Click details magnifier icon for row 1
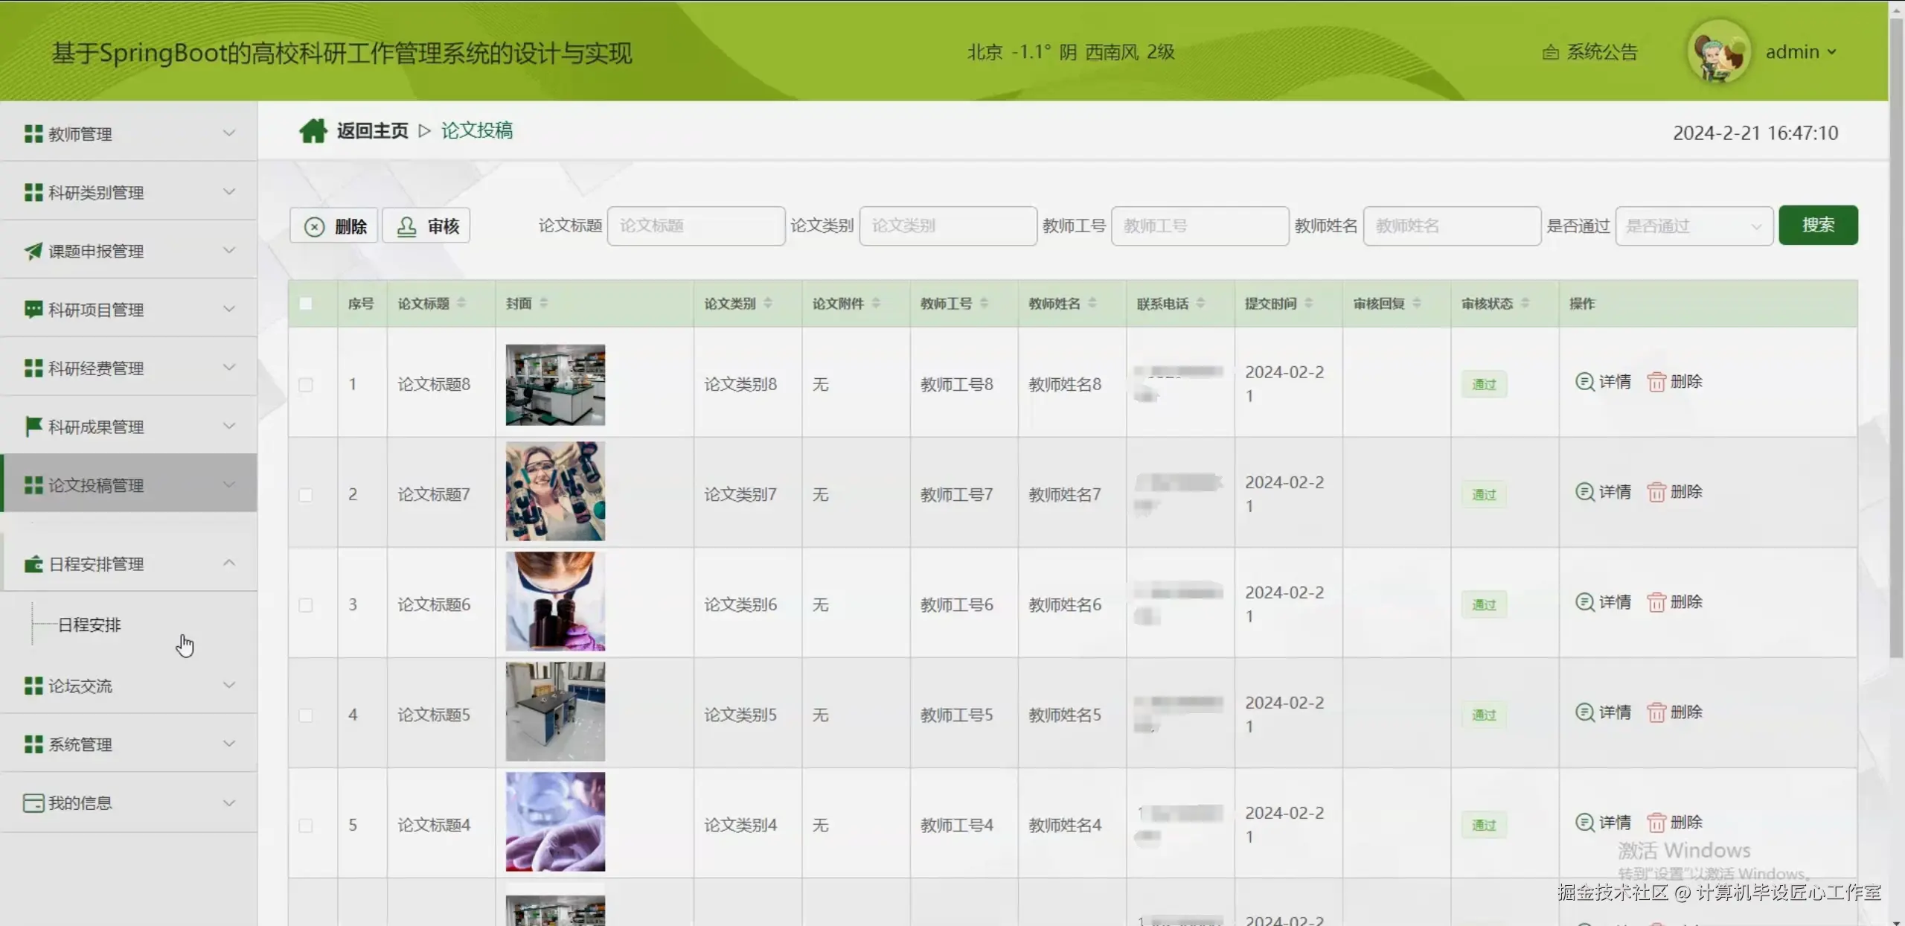The image size is (1905, 926). (1585, 382)
